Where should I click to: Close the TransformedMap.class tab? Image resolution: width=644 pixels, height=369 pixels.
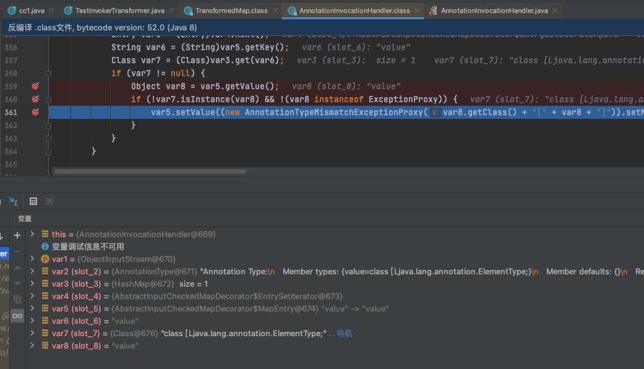click(275, 11)
